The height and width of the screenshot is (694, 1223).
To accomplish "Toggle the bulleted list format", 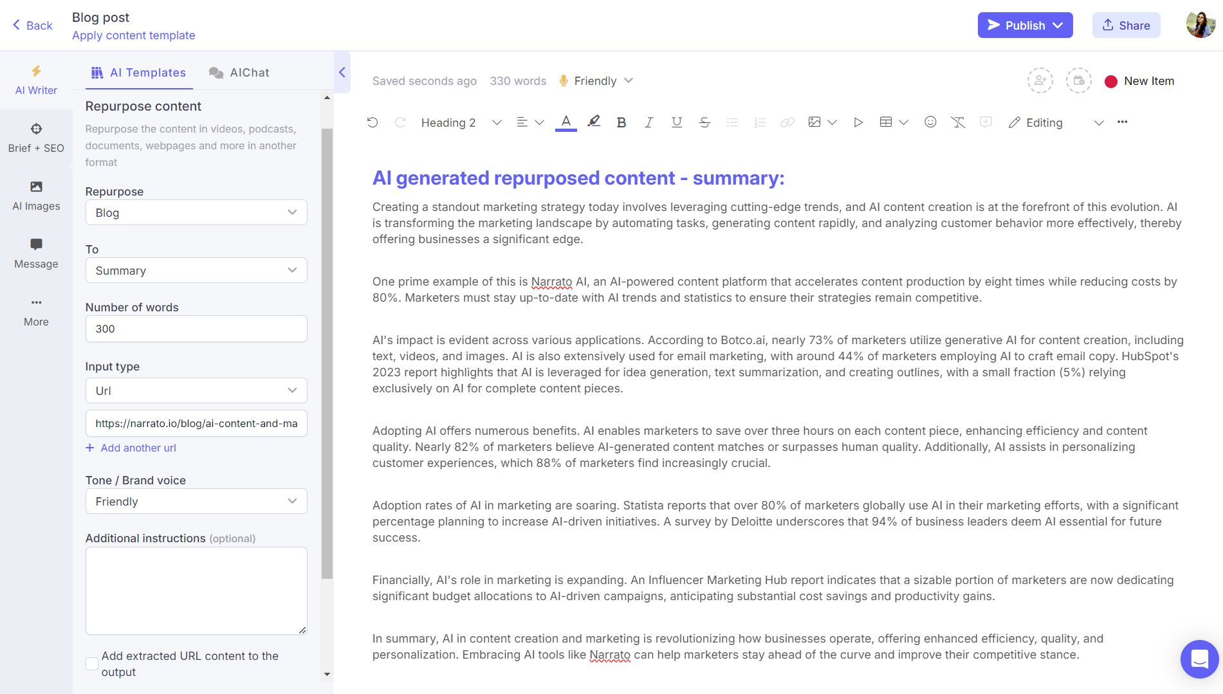I will tap(732, 122).
